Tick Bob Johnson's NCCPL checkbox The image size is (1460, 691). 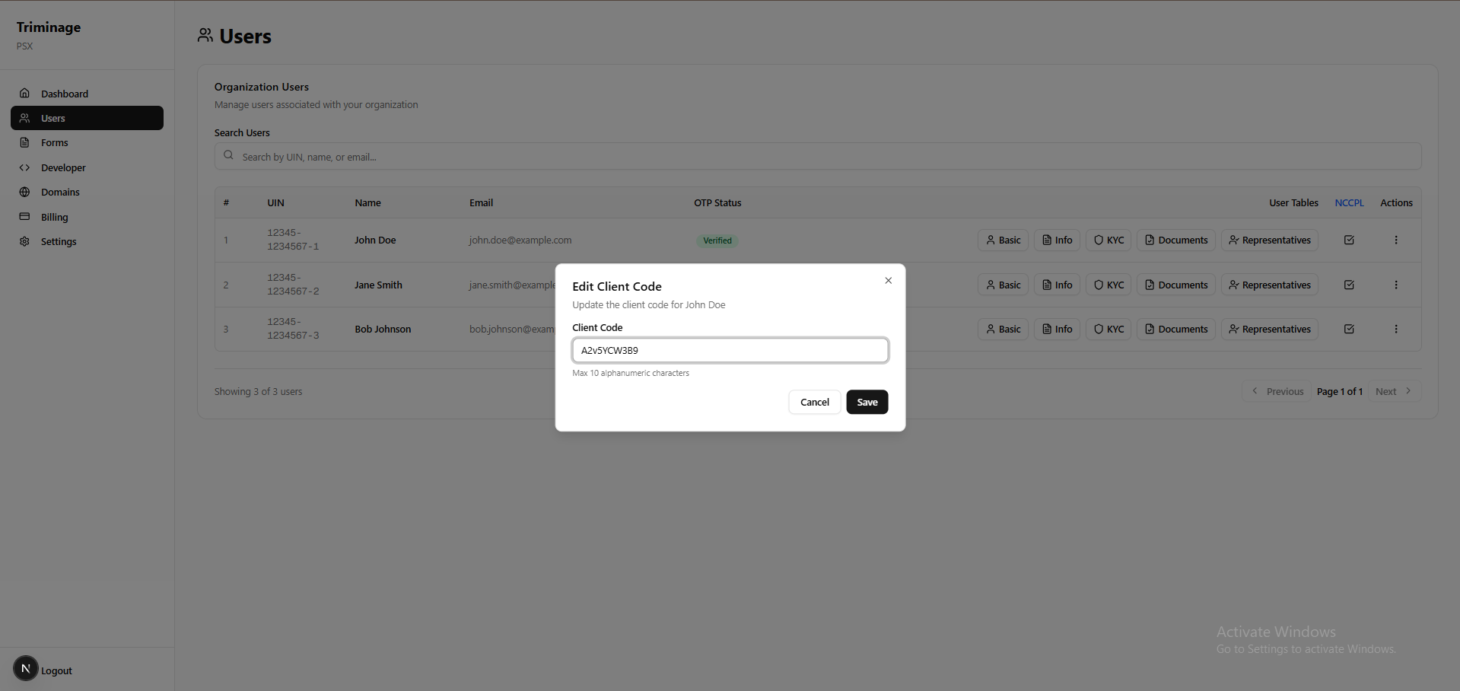pos(1349,329)
